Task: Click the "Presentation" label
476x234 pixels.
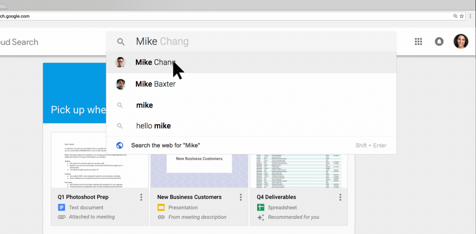Action: (x=183, y=207)
